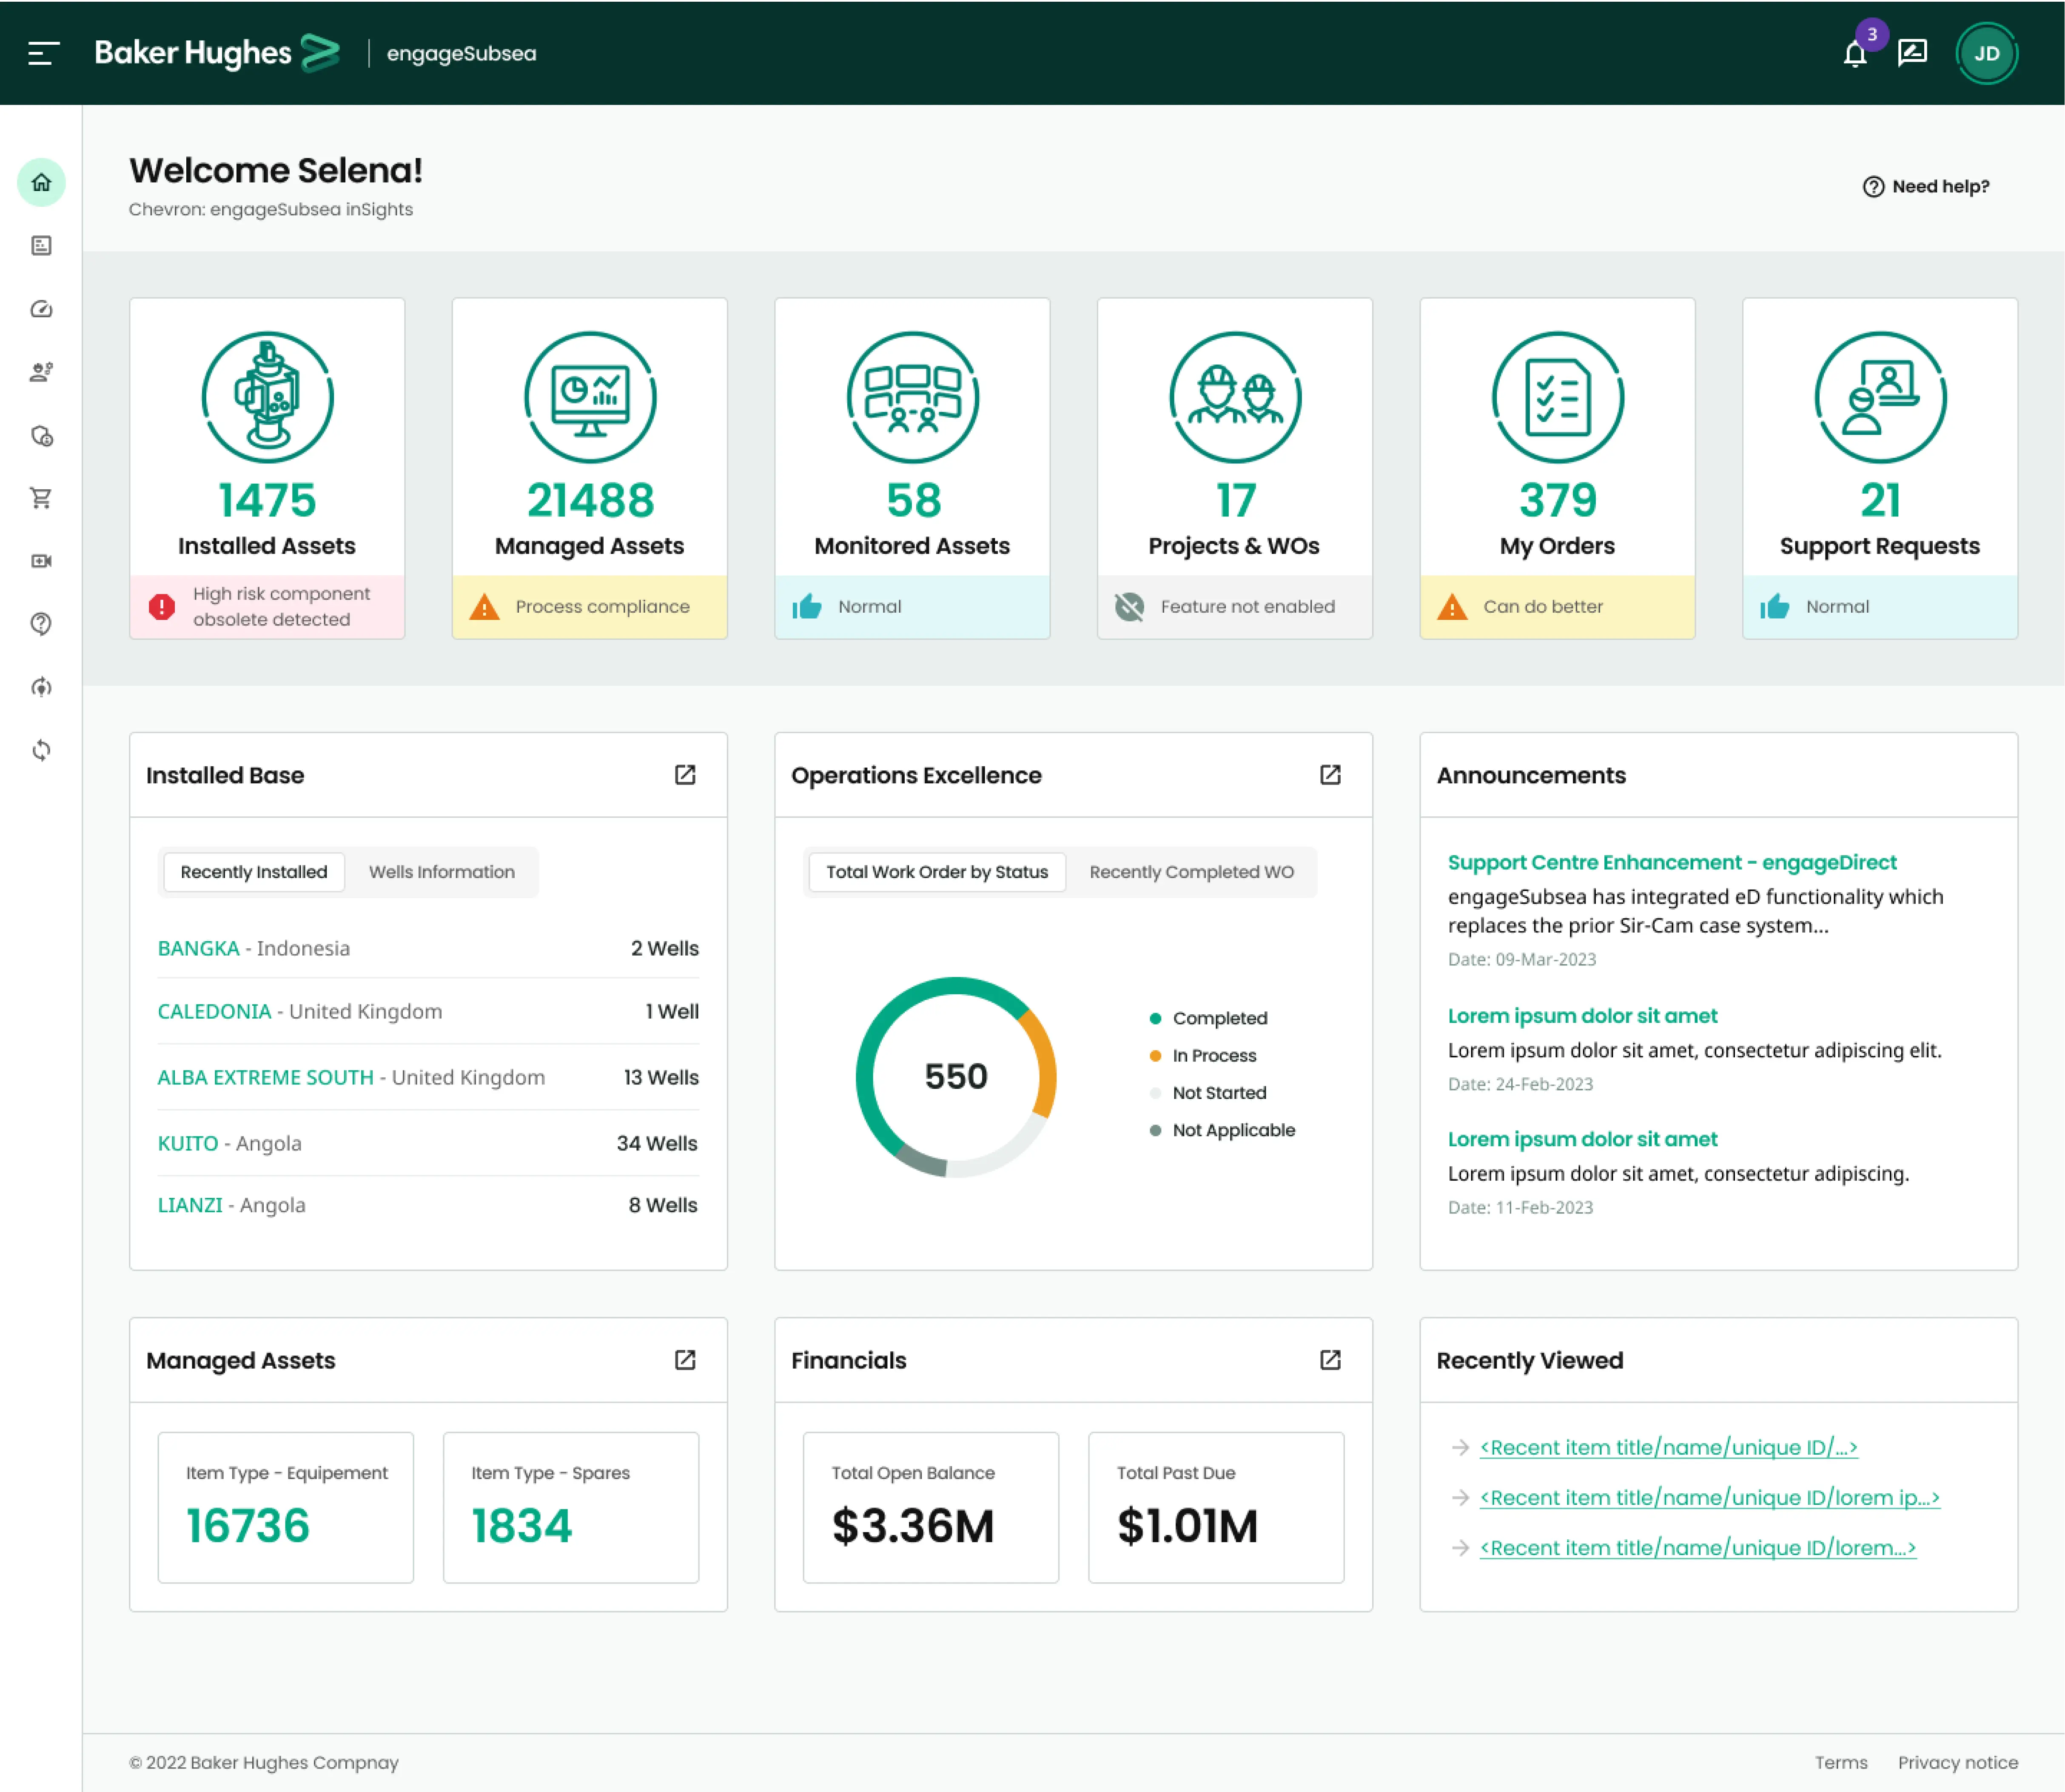The image size is (2065, 1792).
Task: Click the Need help link
Action: 1926,186
